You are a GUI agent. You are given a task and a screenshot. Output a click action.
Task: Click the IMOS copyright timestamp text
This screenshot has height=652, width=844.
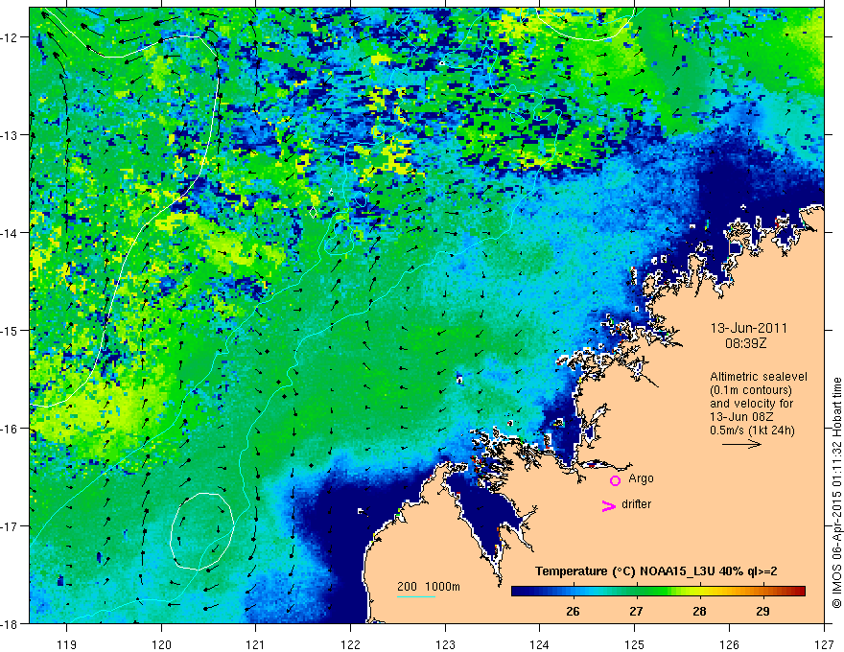[x=836, y=492]
